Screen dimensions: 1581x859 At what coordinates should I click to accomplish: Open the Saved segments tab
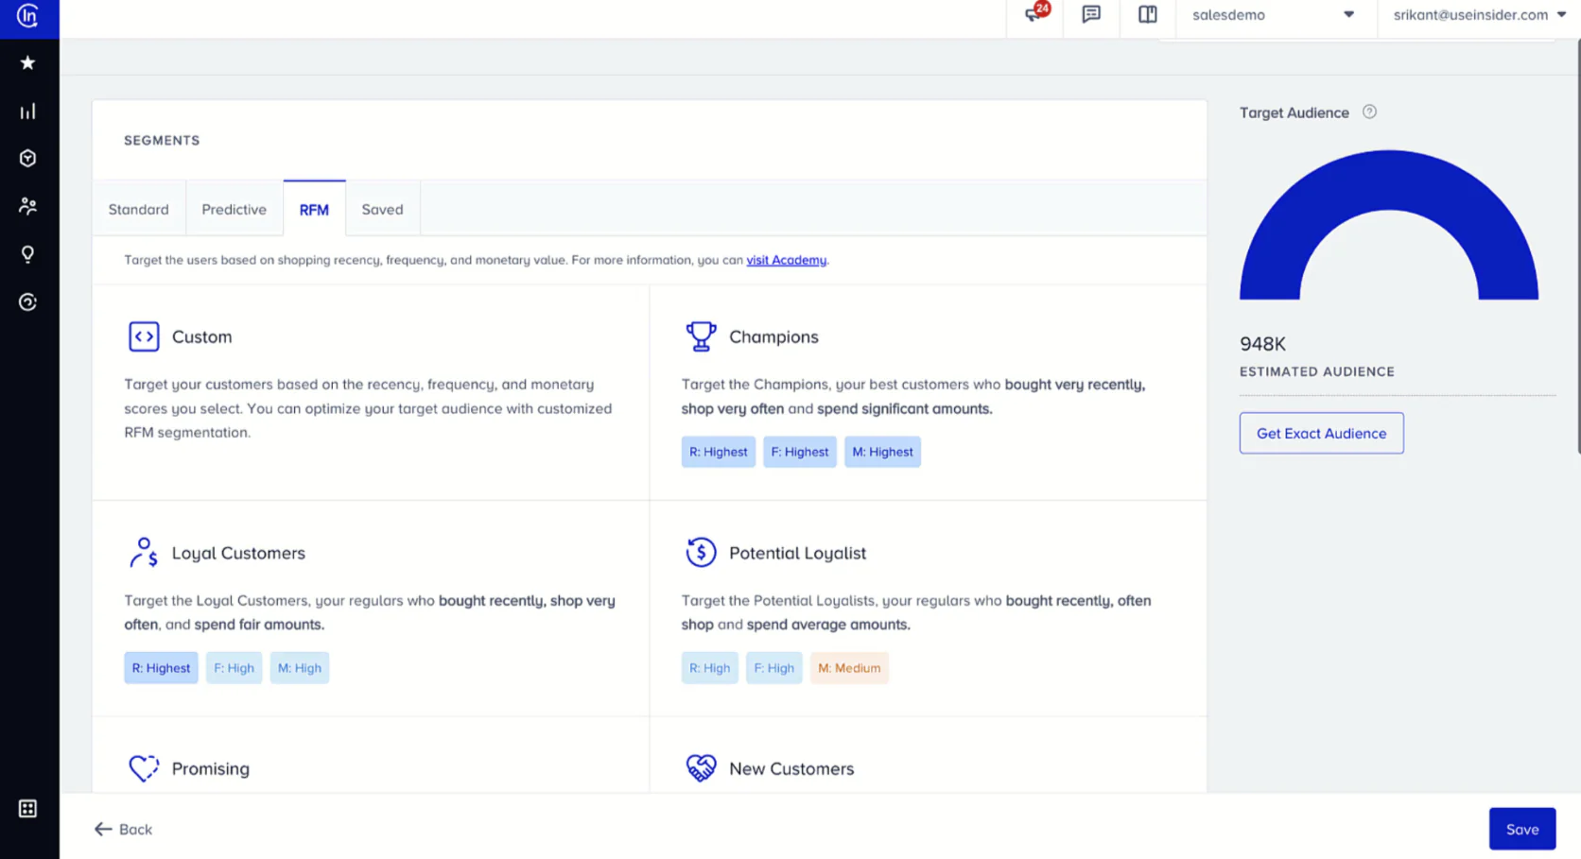[x=382, y=210]
